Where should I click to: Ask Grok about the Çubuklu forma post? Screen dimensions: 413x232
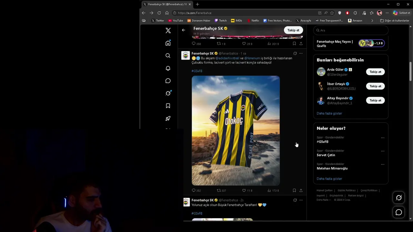[x=295, y=53]
